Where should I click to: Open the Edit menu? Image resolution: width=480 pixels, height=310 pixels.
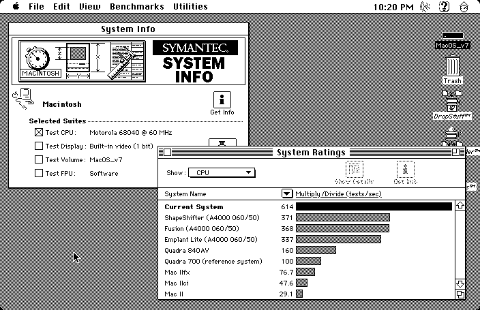(61, 6)
